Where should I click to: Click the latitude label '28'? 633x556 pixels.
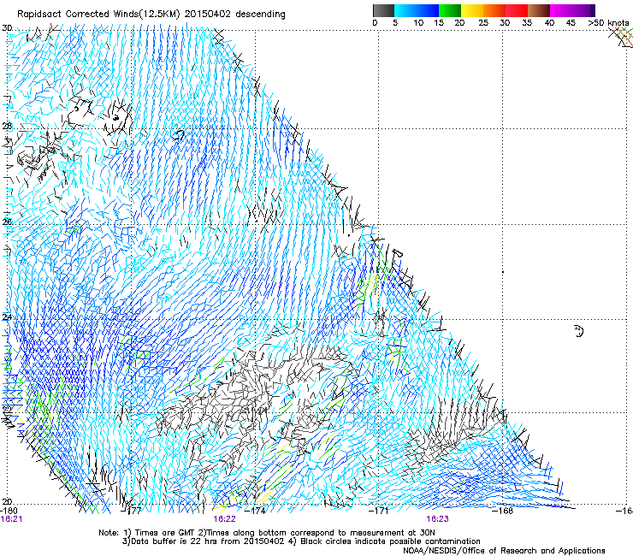pos(7,126)
